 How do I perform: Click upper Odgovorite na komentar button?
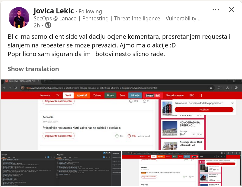tap(58, 101)
